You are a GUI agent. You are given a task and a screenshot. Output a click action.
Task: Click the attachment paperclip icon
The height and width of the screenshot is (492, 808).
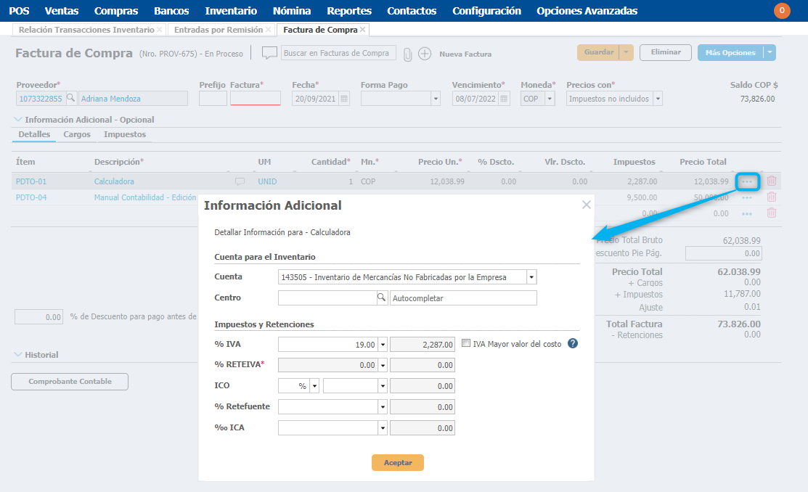pos(408,54)
